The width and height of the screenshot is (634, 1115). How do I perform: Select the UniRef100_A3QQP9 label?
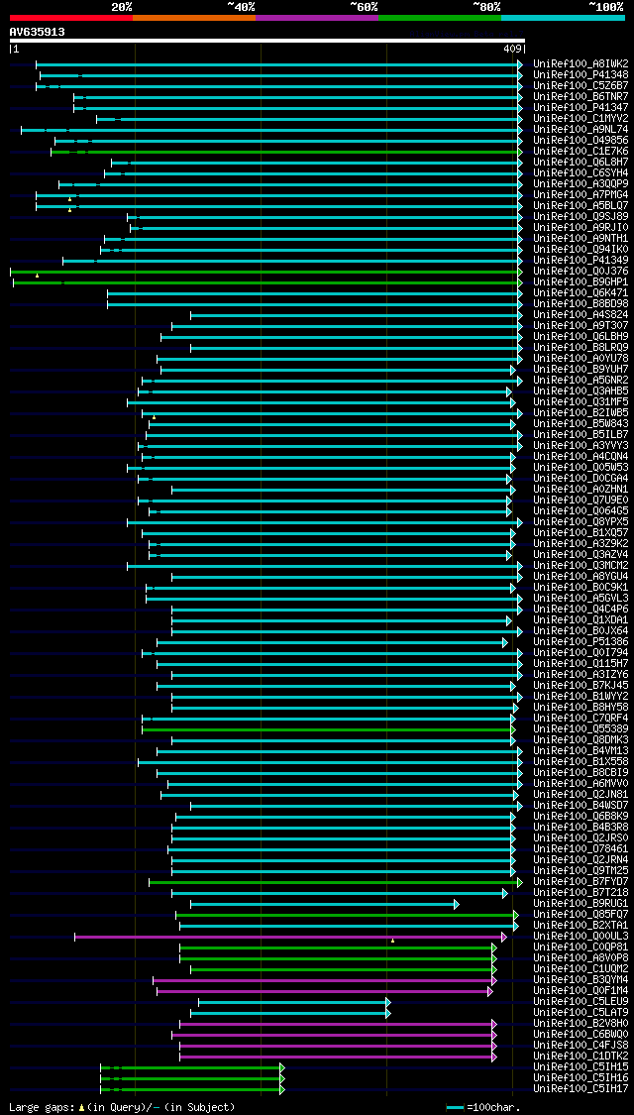coord(581,184)
